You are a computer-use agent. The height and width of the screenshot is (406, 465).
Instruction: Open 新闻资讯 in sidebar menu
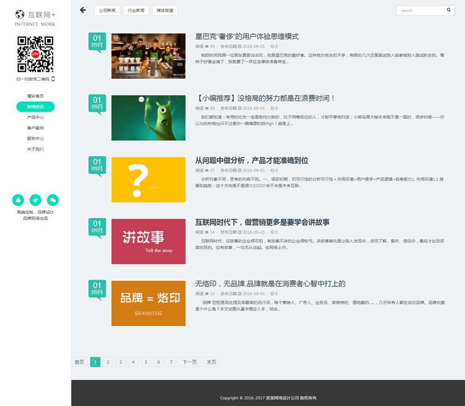pyautogui.click(x=35, y=107)
